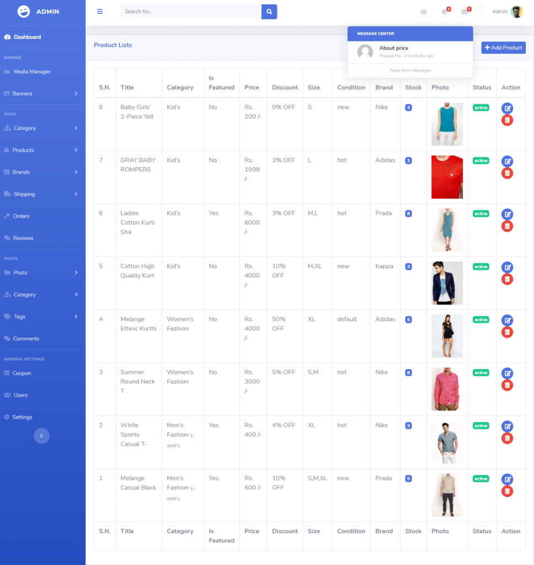Edit product Ladies Cotton Kurti Sha

[508, 214]
